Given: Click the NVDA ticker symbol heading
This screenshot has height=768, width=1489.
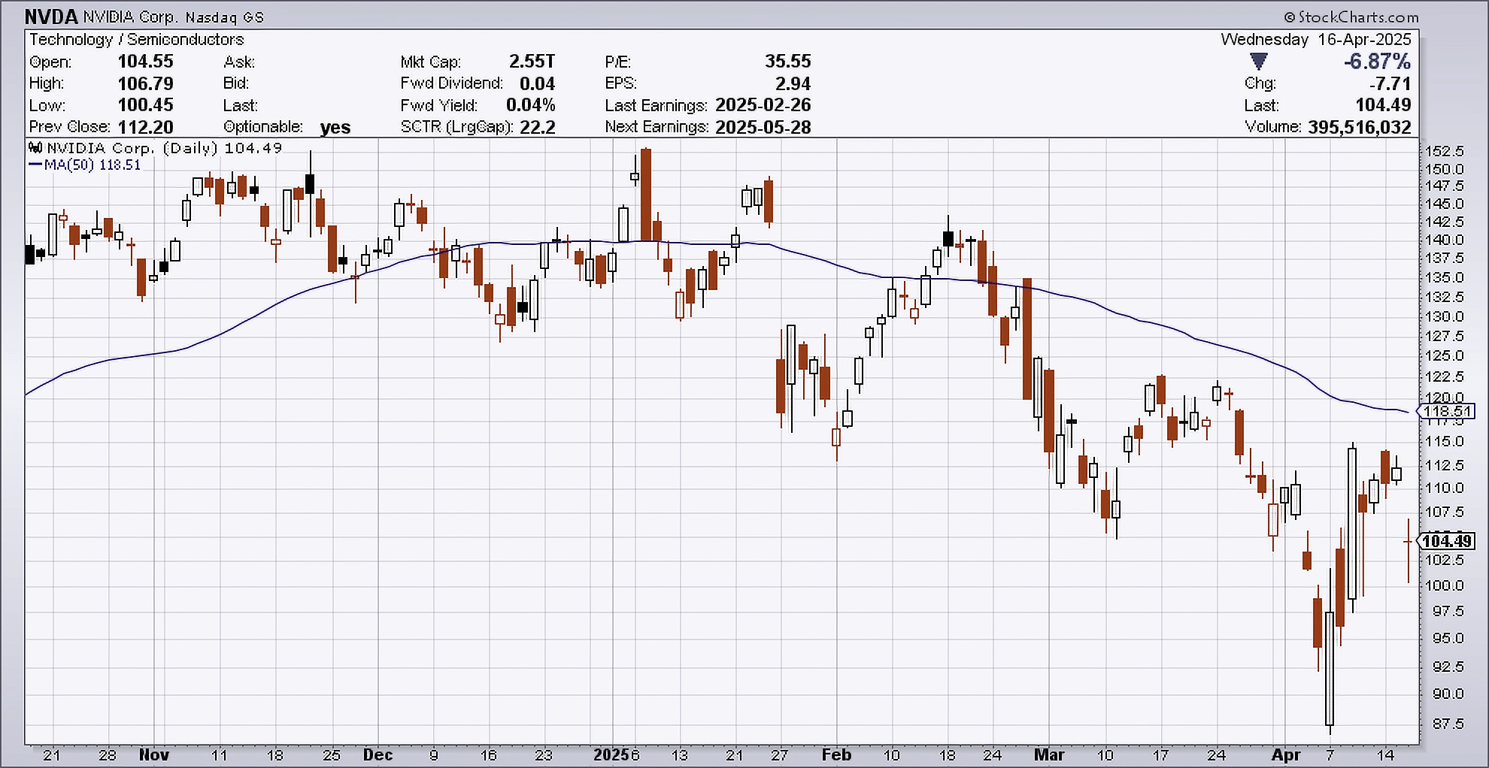Looking at the screenshot, I should coord(51,17).
